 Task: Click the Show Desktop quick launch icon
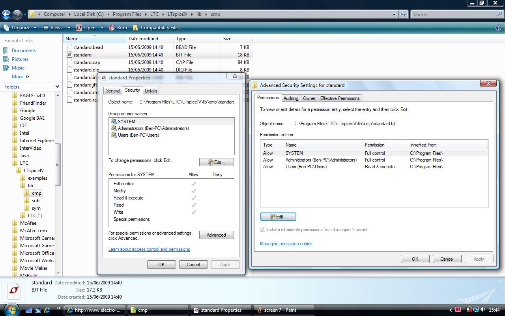point(29,310)
